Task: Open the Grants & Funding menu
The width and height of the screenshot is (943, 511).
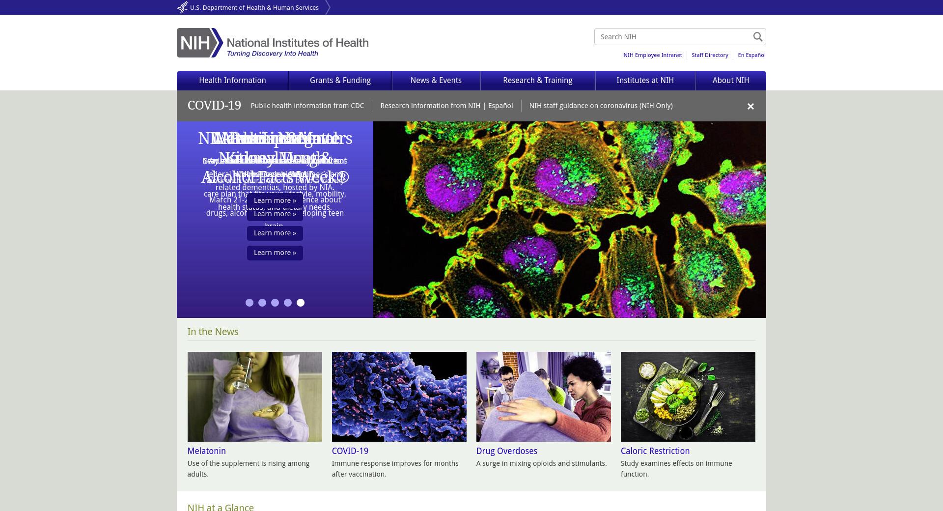Action: coord(340,81)
